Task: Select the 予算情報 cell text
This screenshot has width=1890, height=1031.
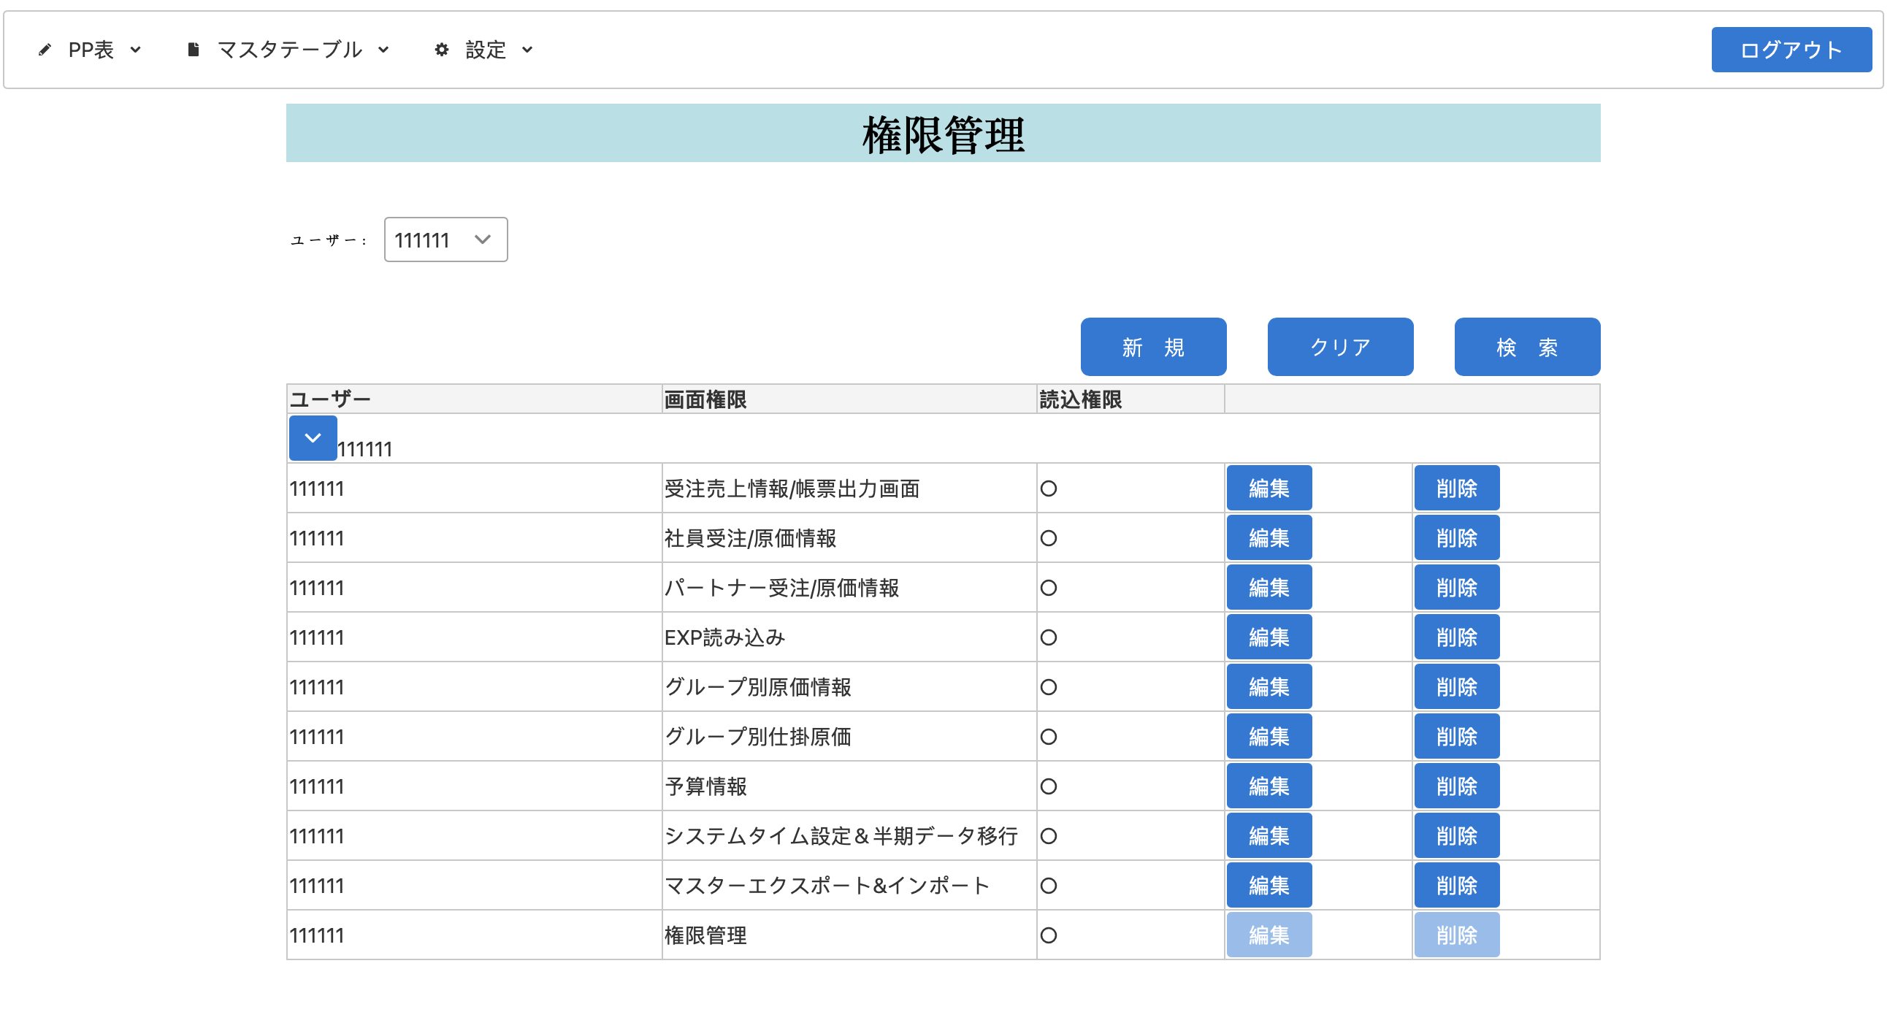Action: (x=705, y=786)
